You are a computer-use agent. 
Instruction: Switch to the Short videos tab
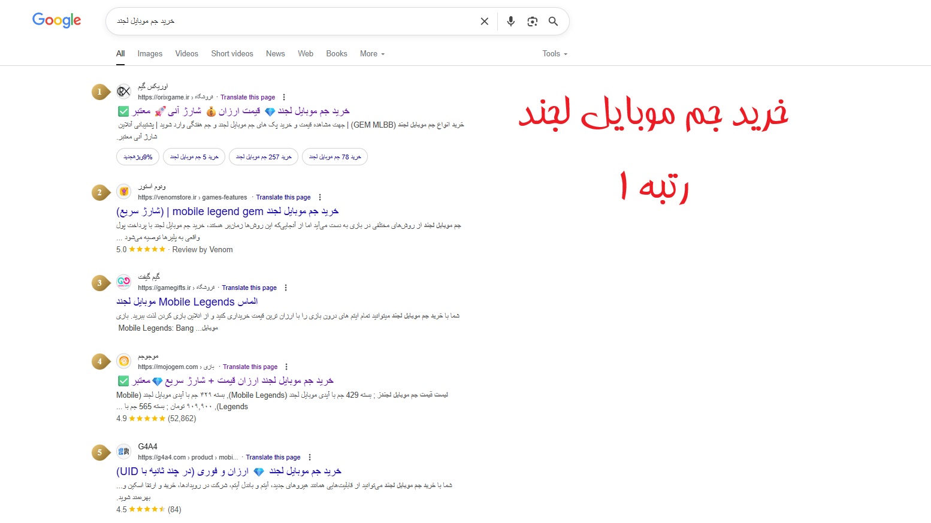tap(232, 54)
